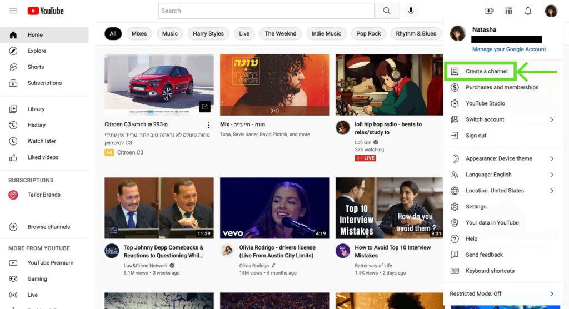Viewport: 569px width, 309px height.
Task: Select the Indie Music filter chip
Action: [326, 33]
